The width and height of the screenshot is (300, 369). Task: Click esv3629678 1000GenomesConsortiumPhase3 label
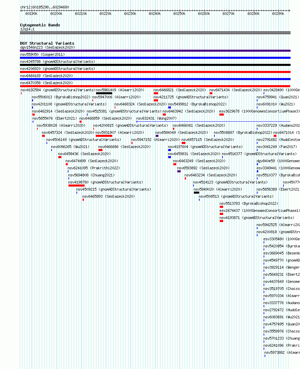tap(260, 111)
